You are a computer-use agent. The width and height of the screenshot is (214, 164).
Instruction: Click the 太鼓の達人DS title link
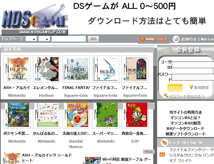click(76, 134)
